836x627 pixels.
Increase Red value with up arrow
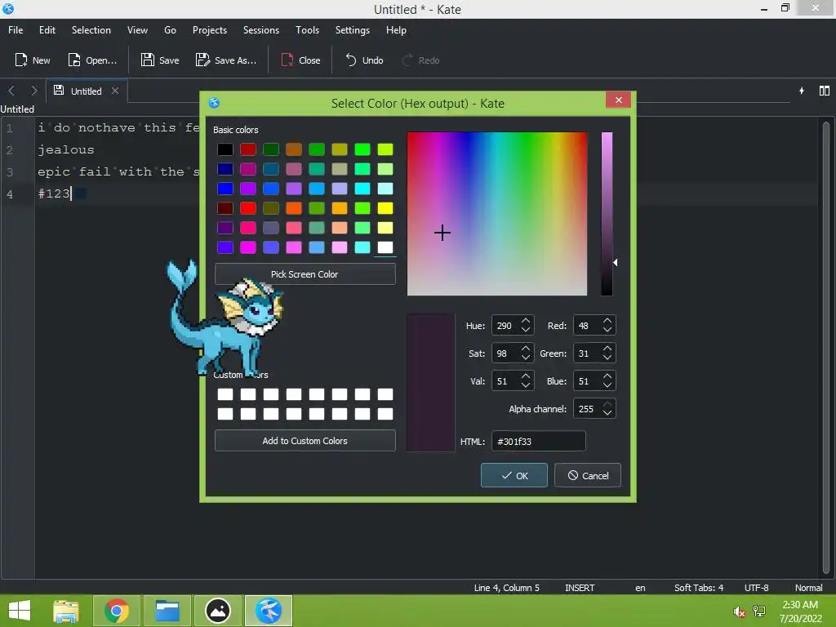(x=607, y=321)
